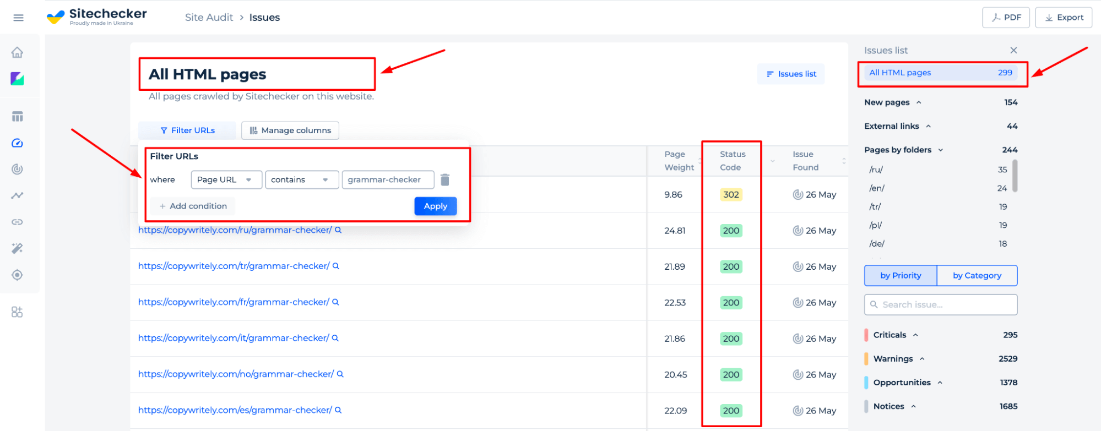Open the Site Audit speedometer icon
The image size is (1101, 431).
pos(18,143)
